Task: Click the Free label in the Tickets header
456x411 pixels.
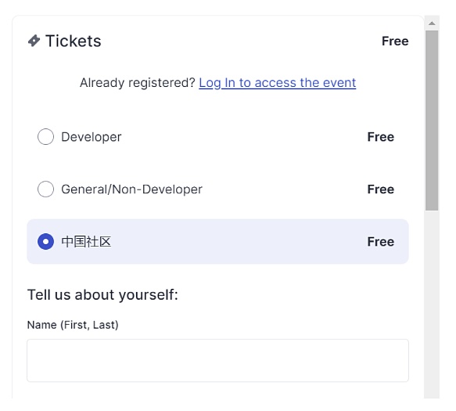Action: [395, 41]
